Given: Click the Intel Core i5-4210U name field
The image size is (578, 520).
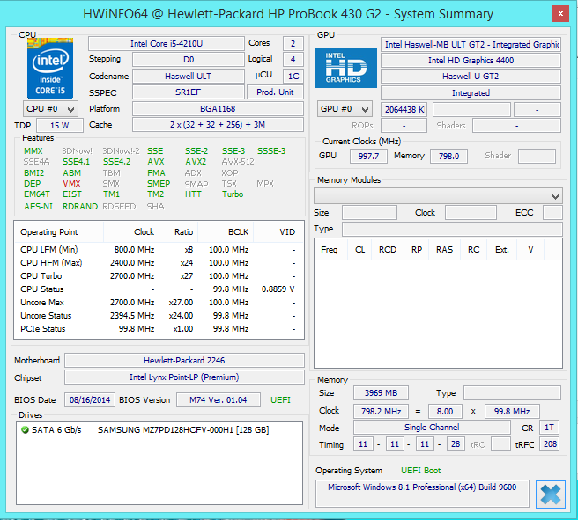Looking at the screenshot, I should coord(167,43).
